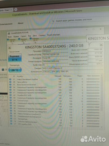
Task: Click status circle of attribute 94 row
Action: [10, 87]
